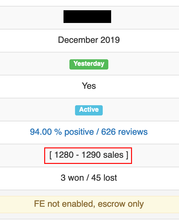Click the yellow warning banner background
The image size is (179, 221).
click(90, 204)
